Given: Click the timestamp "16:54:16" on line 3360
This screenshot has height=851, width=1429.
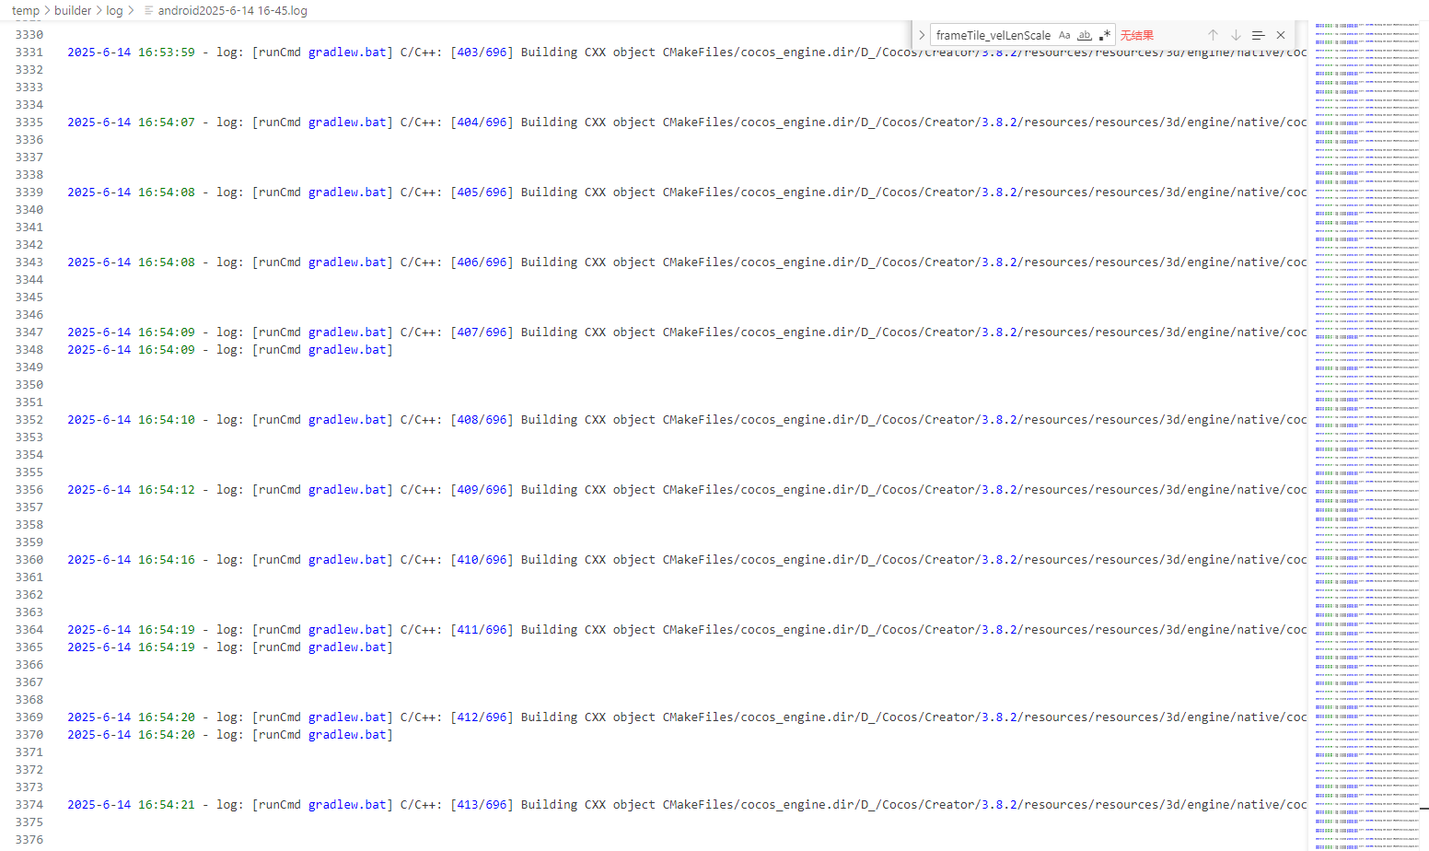Looking at the screenshot, I should pos(167,560).
